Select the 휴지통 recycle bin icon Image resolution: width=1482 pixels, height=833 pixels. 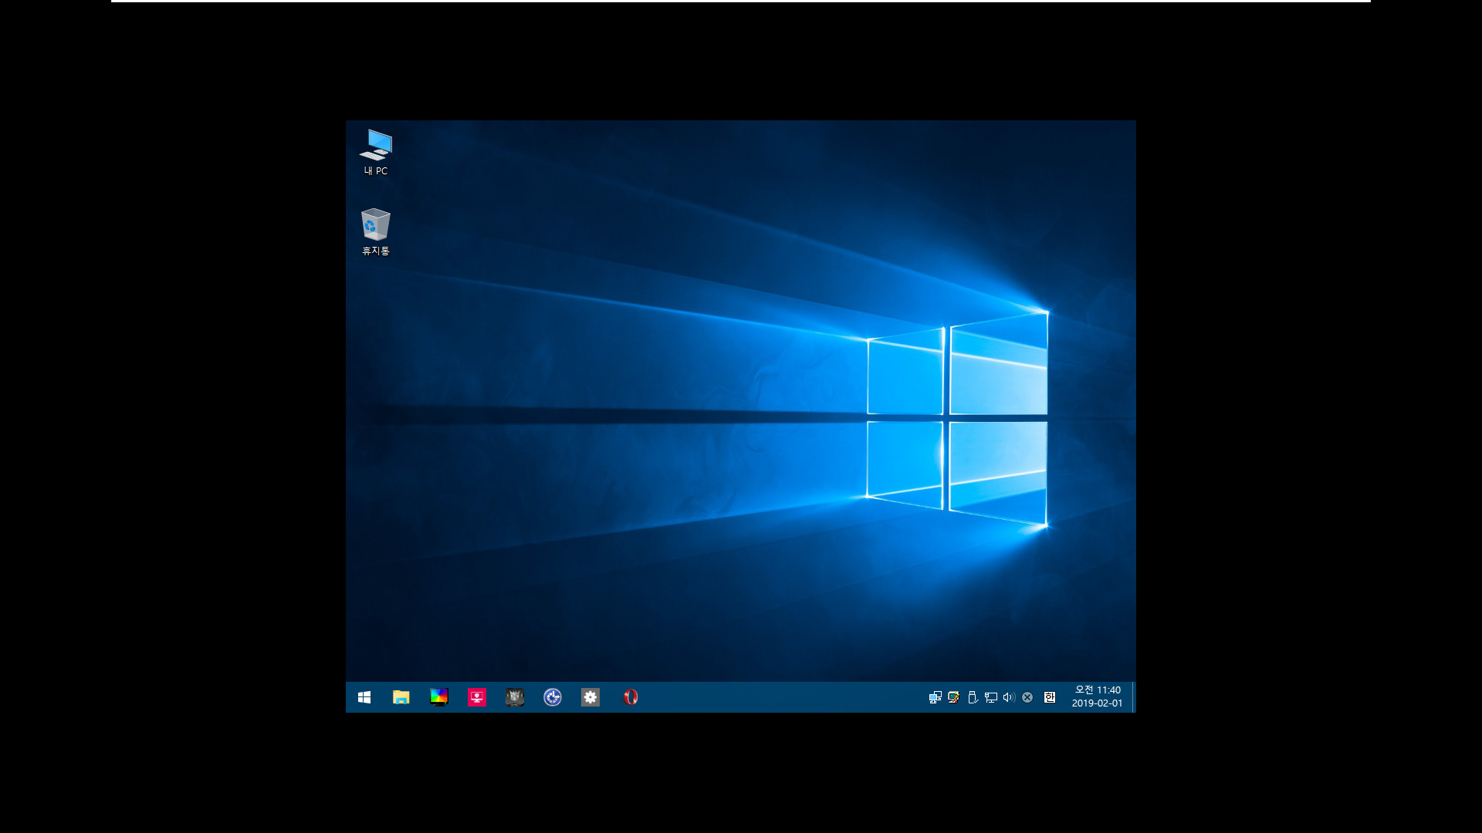[x=376, y=231]
